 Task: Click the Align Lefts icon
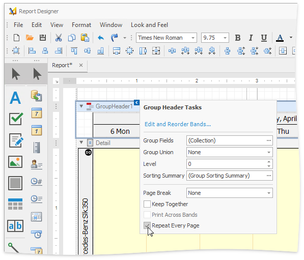[x=32, y=51]
